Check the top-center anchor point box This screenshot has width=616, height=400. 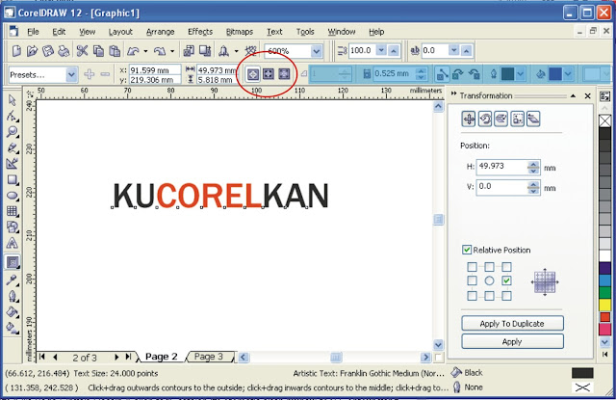pos(489,267)
